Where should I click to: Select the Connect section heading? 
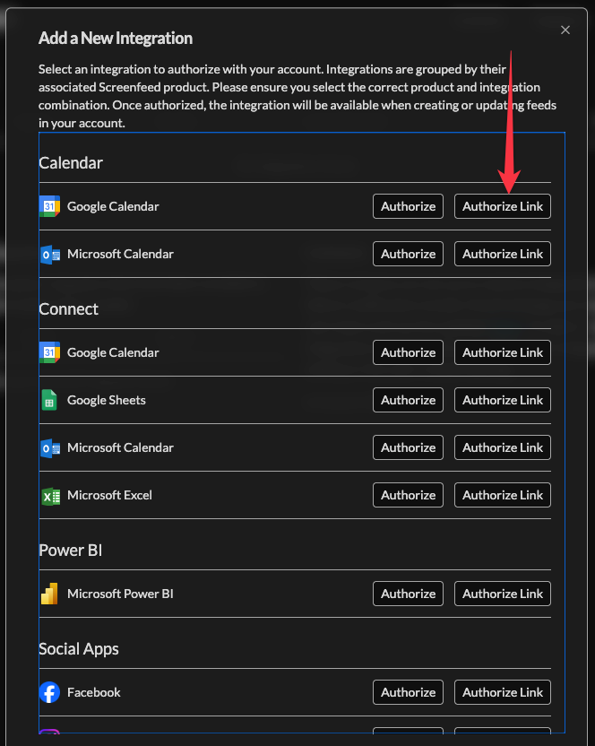coord(68,308)
